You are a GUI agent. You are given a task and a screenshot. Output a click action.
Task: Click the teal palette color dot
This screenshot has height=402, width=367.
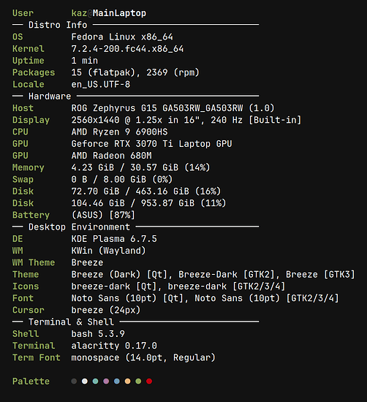click(95, 382)
